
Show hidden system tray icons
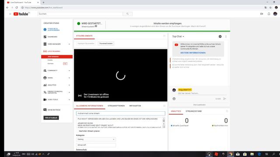tap(43, 154)
